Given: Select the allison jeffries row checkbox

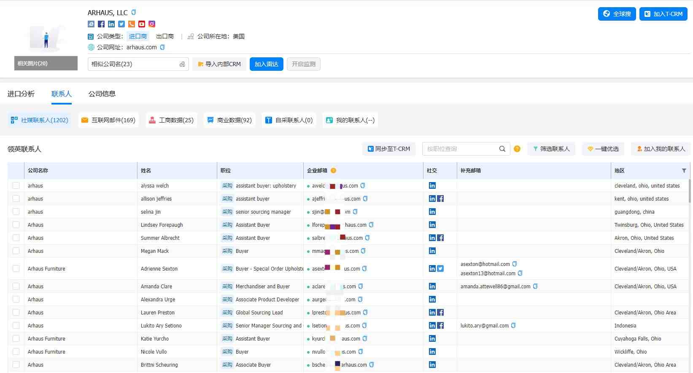Looking at the screenshot, I should [x=16, y=199].
